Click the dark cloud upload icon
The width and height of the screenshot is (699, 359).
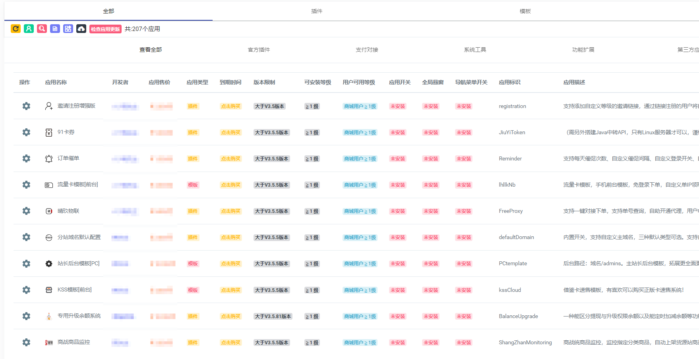click(81, 29)
